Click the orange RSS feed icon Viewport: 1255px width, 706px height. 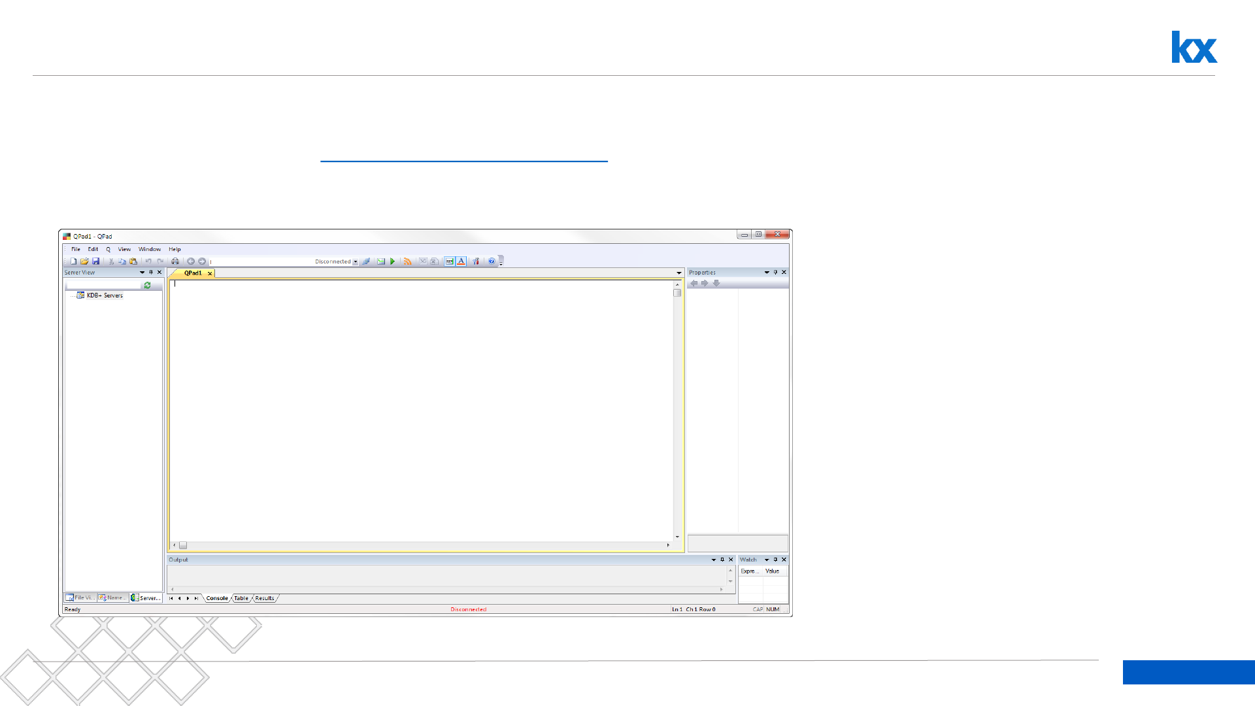click(408, 261)
